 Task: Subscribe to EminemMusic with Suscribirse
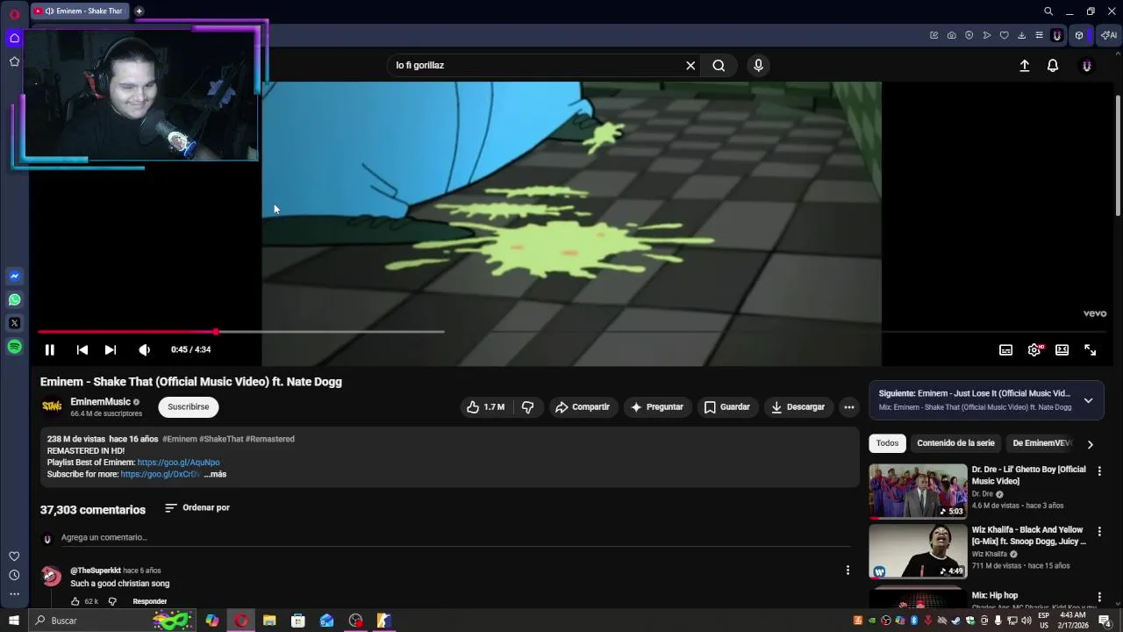click(189, 407)
